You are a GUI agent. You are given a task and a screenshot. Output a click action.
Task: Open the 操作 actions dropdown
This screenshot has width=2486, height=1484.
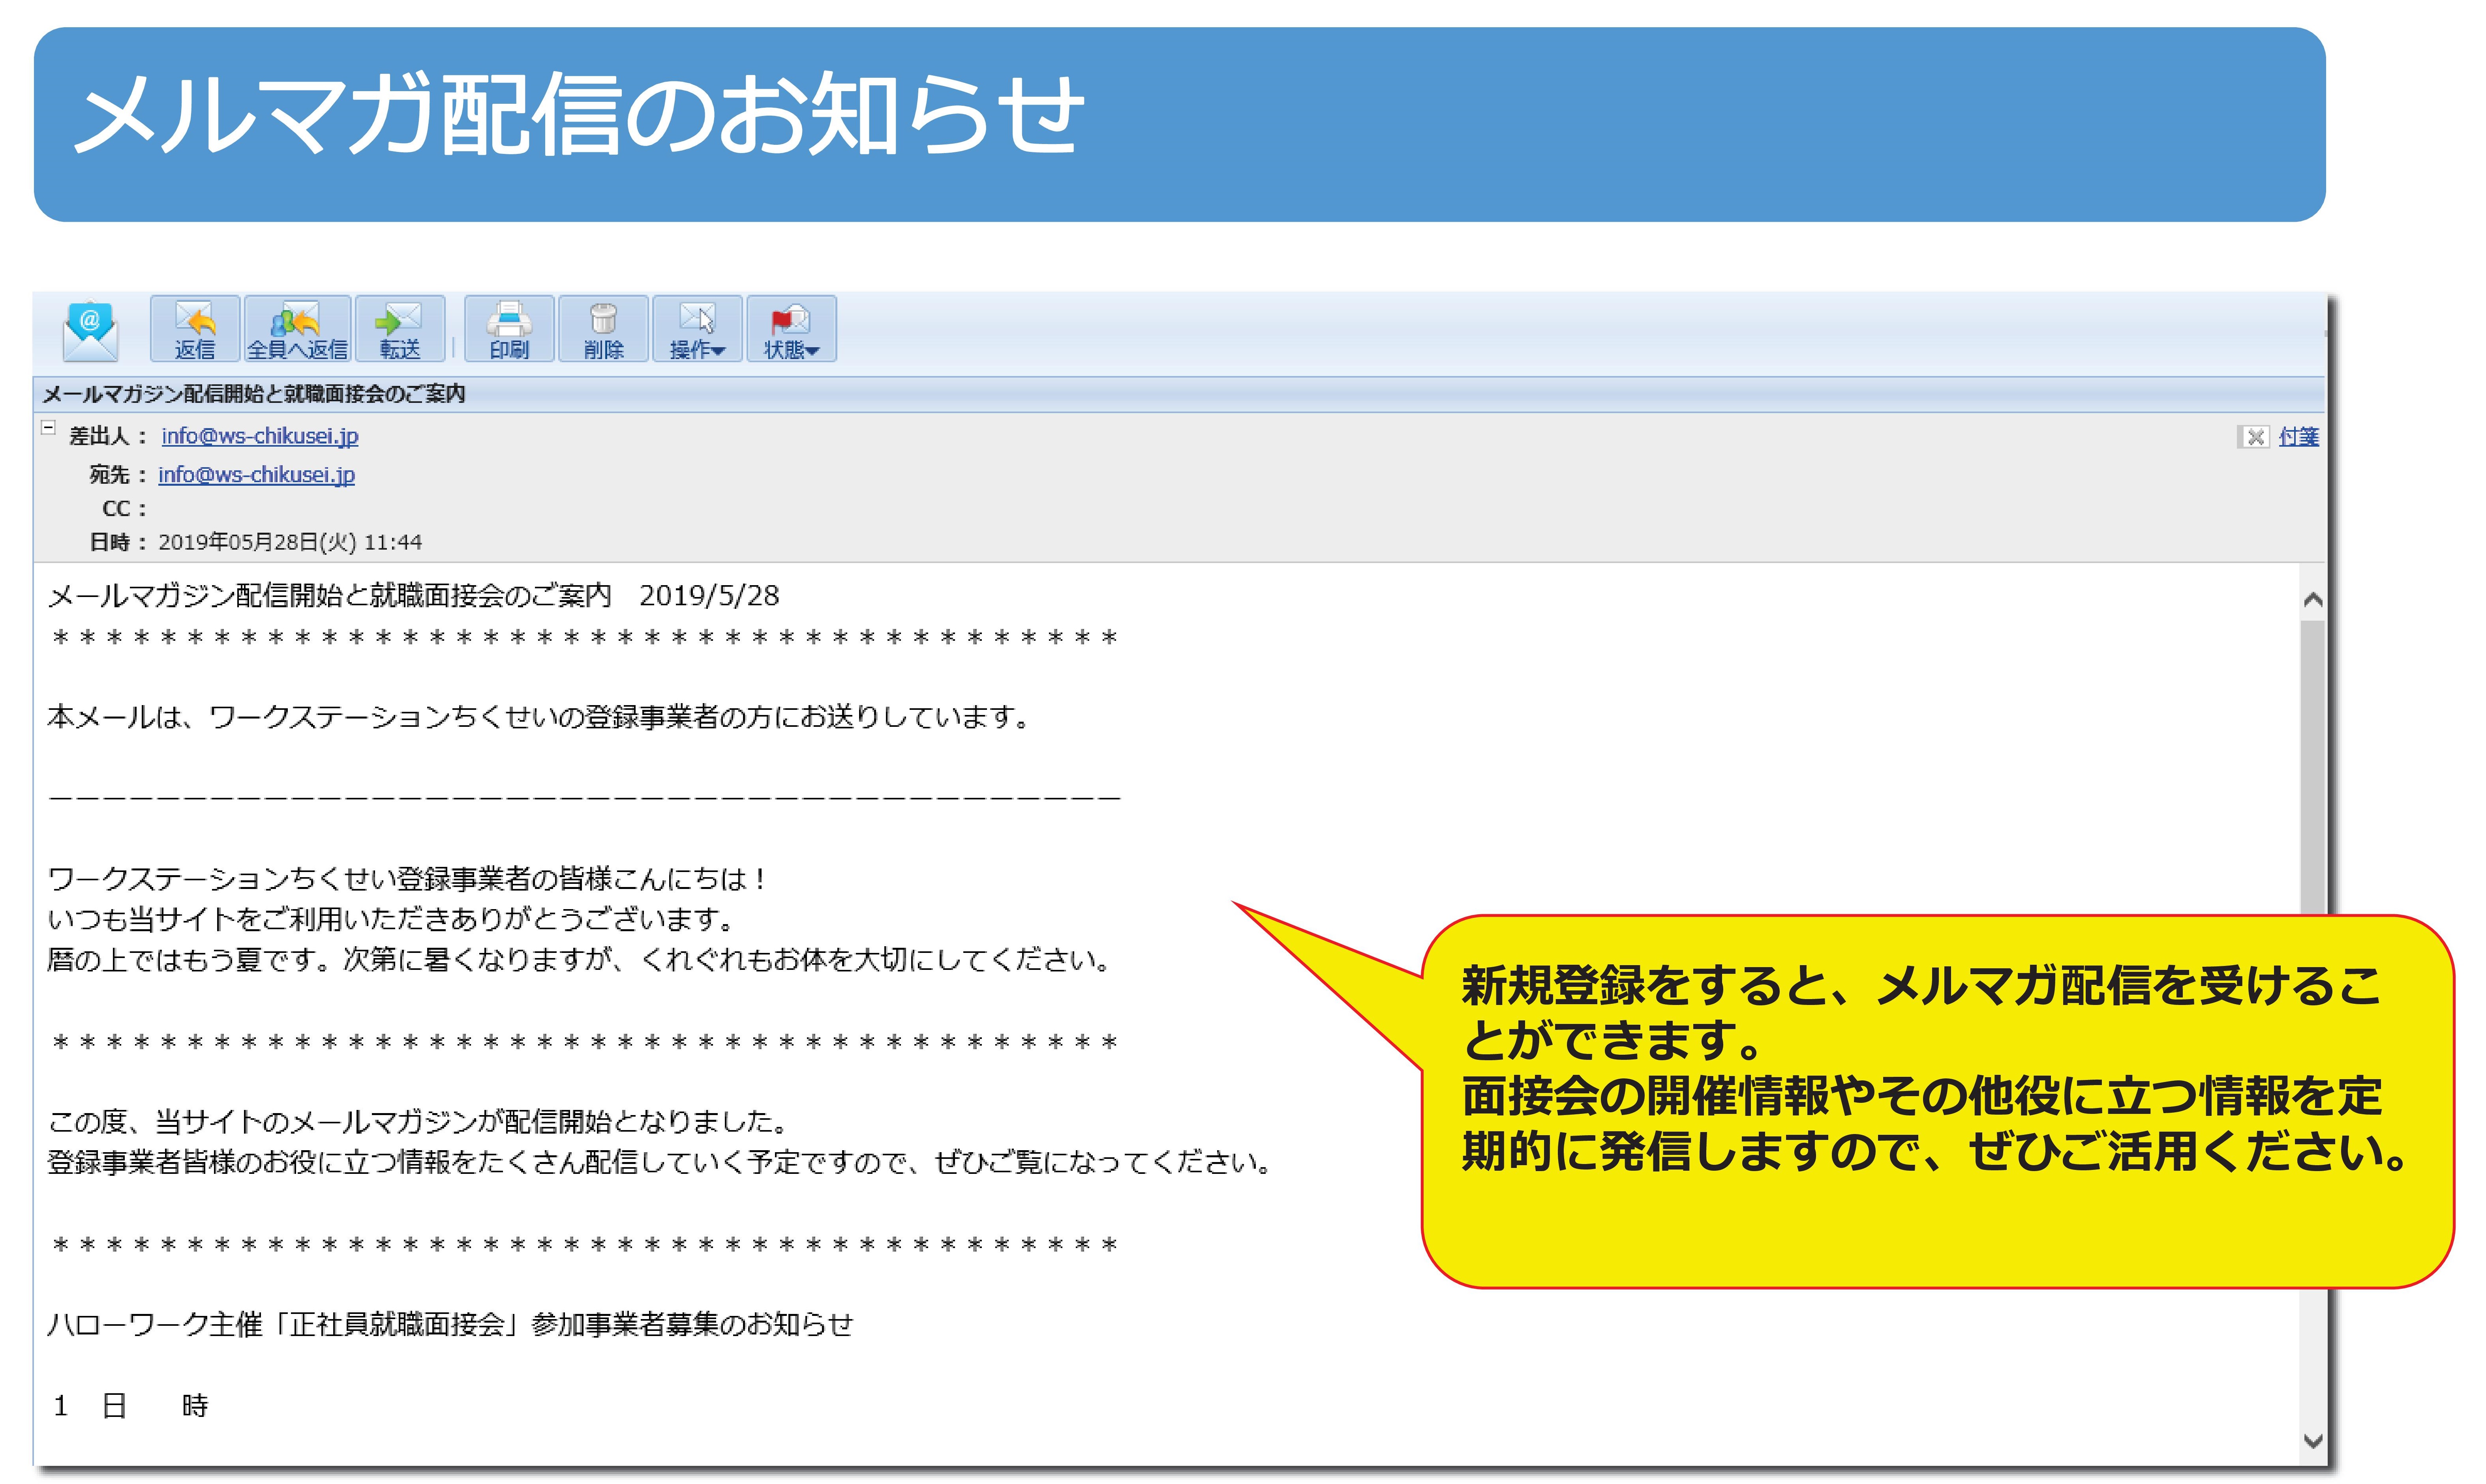pyautogui.click(x=697, y=329)
